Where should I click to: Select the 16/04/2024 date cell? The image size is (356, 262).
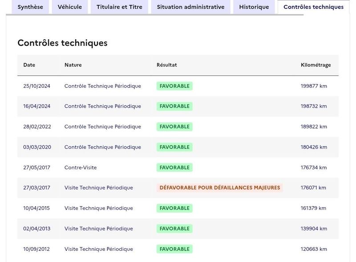[x=36, y=106]
